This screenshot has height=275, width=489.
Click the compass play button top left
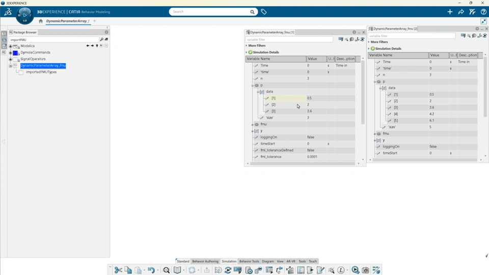tap(24, 15)
